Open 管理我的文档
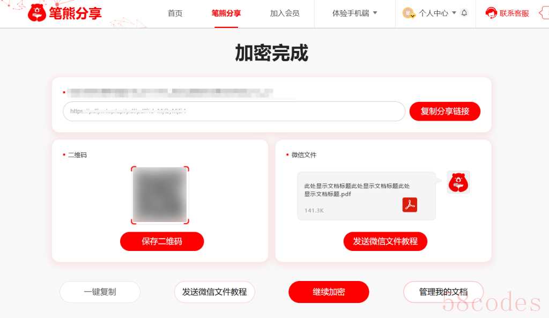This screenshot has height=318, width=549. (x=443, y=292)
